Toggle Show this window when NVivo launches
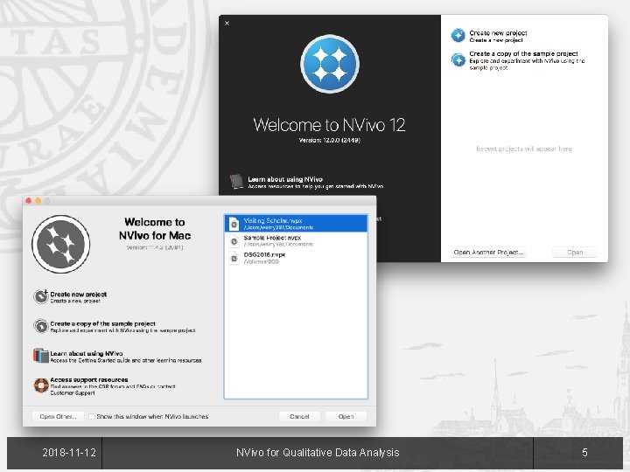Image resolution: width=630 pixels, height=472 pixels. [92, 417]
